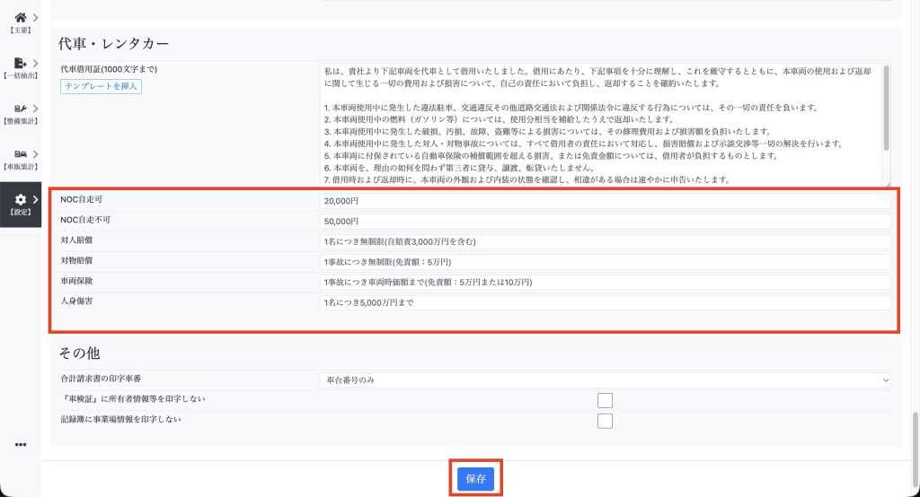Select the 車販集計 car icon
The width and height of the screenshot is (920, 497).
20,154
